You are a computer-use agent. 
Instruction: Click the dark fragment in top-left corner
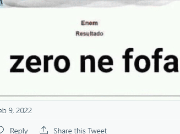coord(1,3)
